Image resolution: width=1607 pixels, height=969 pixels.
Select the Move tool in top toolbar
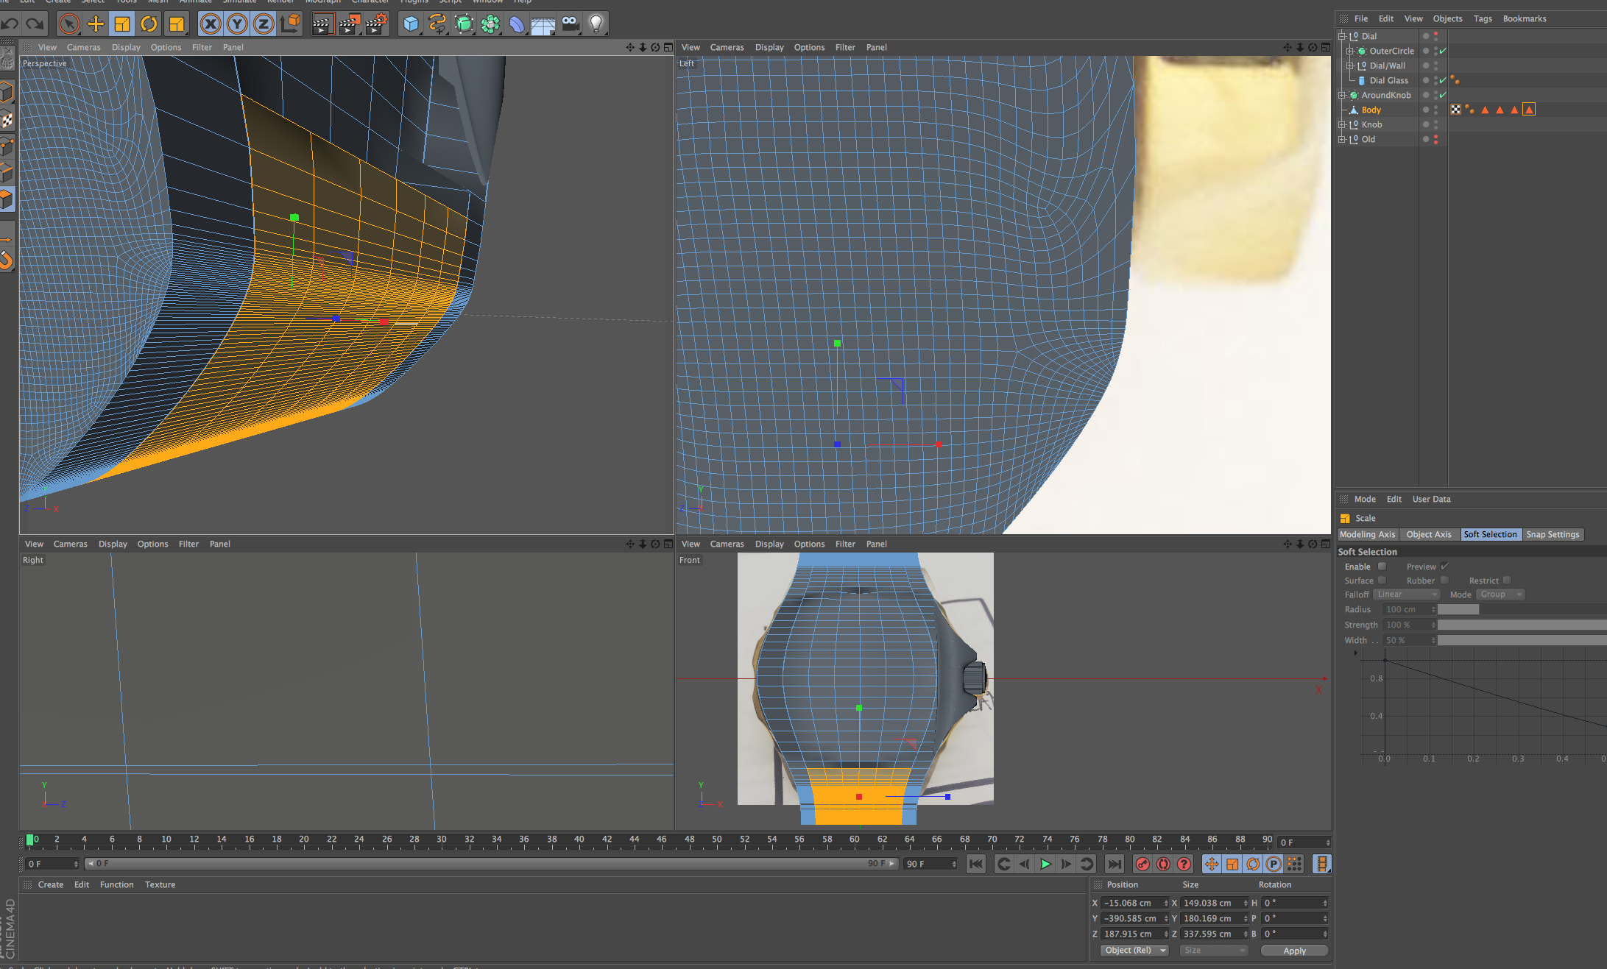[x=96, y=24]
